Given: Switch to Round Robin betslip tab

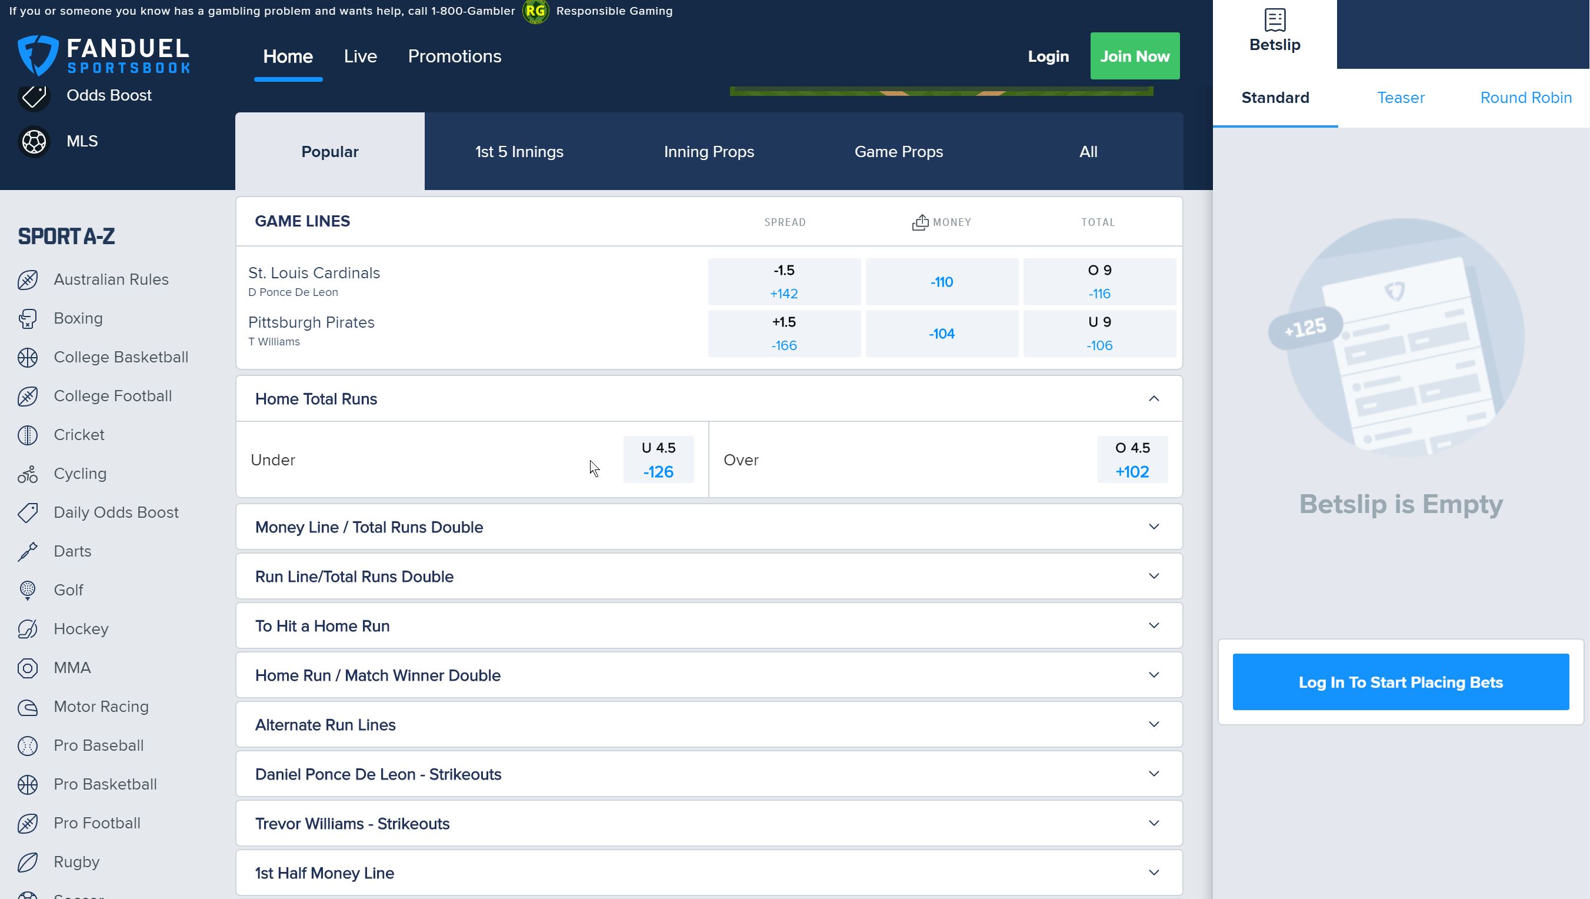Looking at the screenshot, I should [x=1526, y=98].
